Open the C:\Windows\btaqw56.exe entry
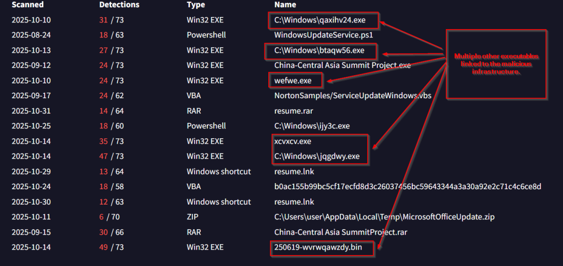Viewport: 563px width, 266px height. coord(319,50)
